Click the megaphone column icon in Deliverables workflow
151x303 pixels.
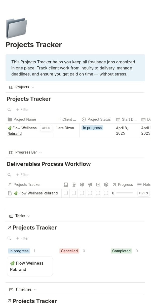tap(90, 184)
